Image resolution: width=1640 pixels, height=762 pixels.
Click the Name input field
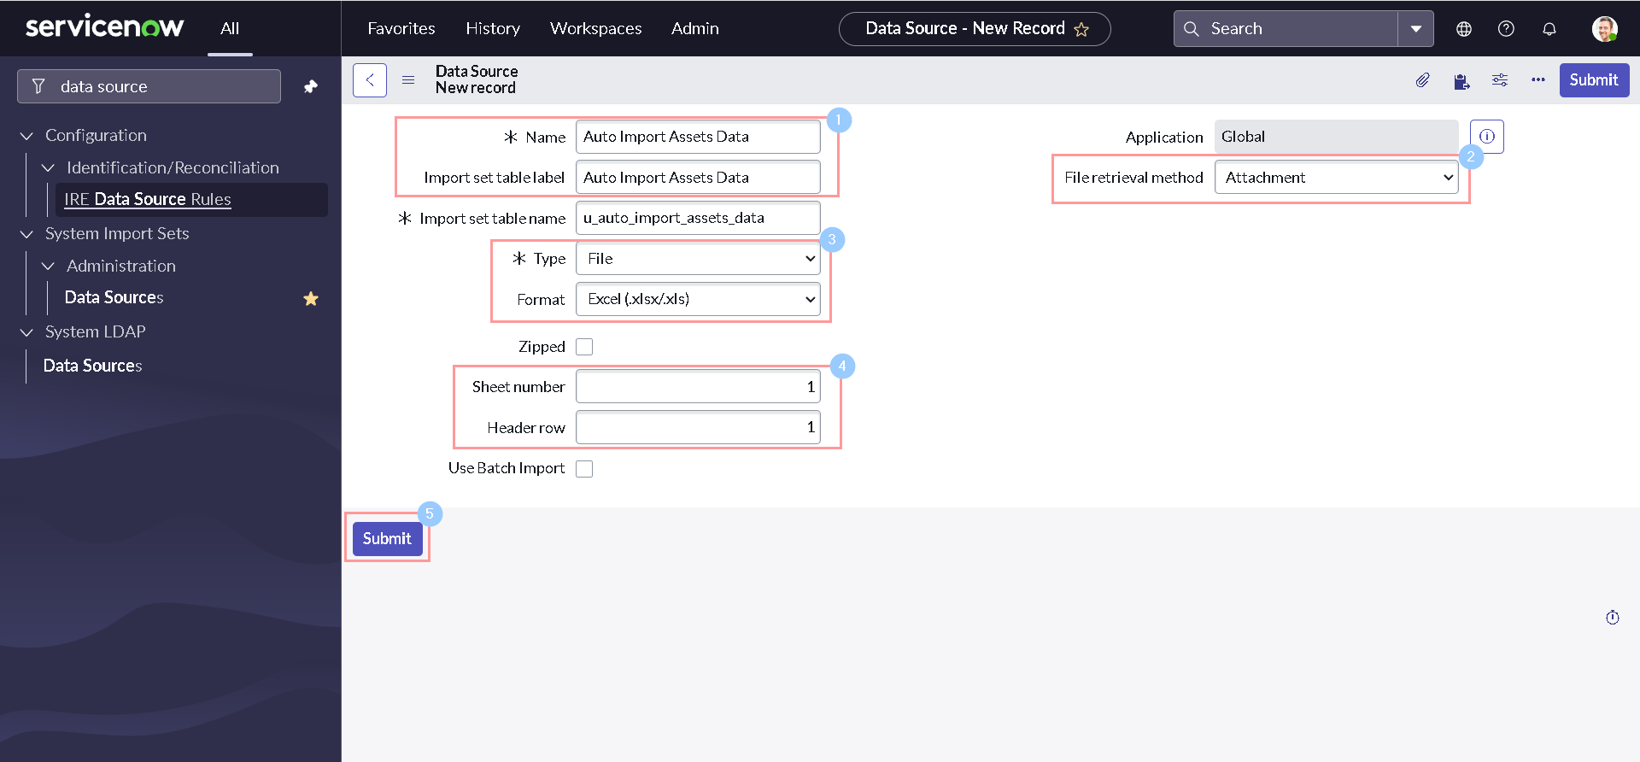coord(698,137)
